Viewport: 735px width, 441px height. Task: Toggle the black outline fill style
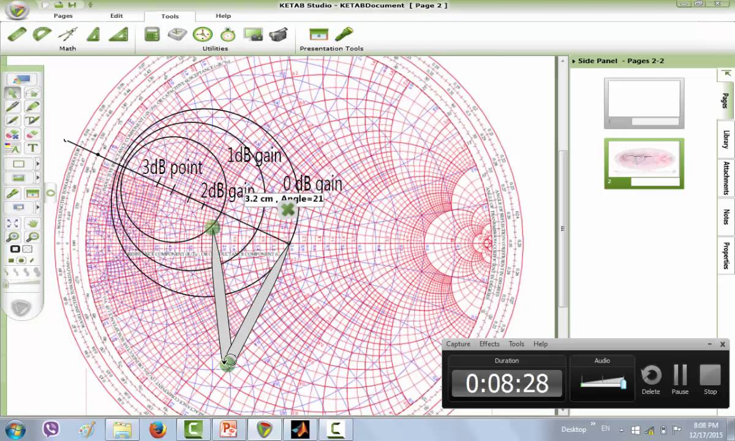15,249
